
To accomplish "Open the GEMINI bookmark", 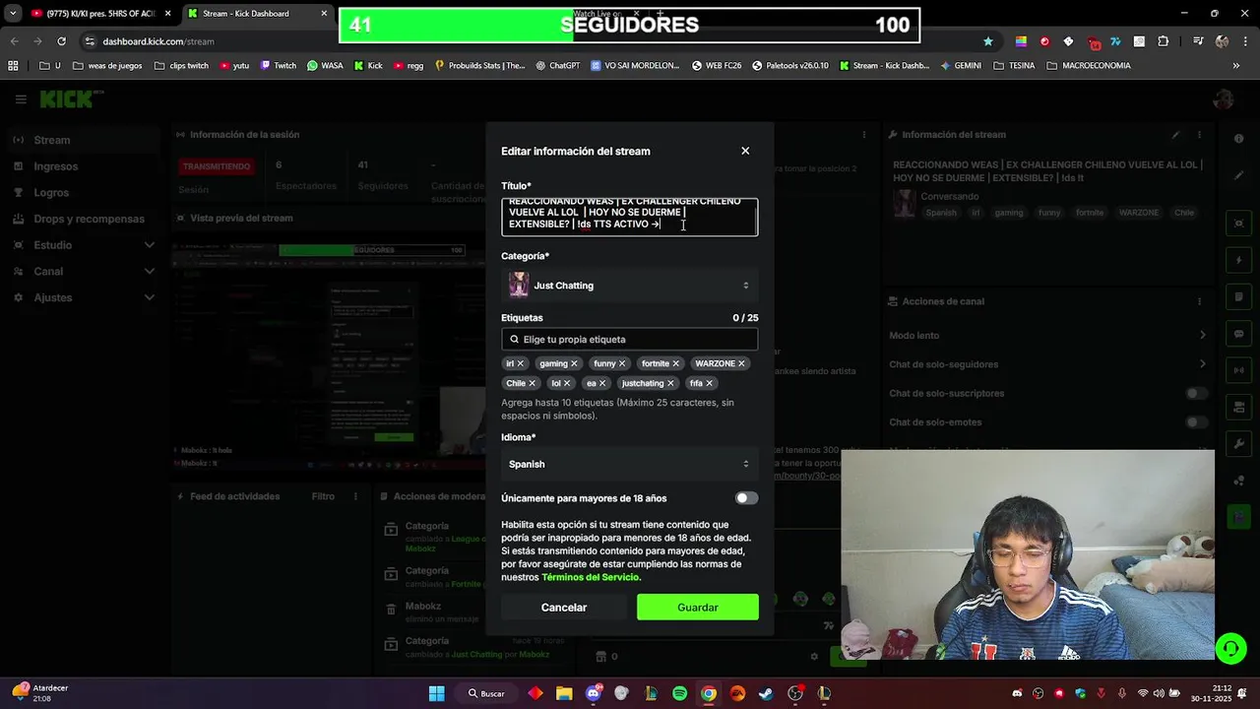I will [x=961, y=66].
